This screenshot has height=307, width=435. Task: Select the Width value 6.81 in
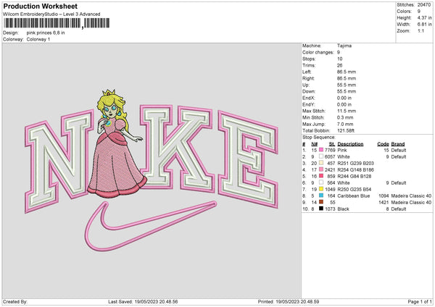click(x=424, y=25)
